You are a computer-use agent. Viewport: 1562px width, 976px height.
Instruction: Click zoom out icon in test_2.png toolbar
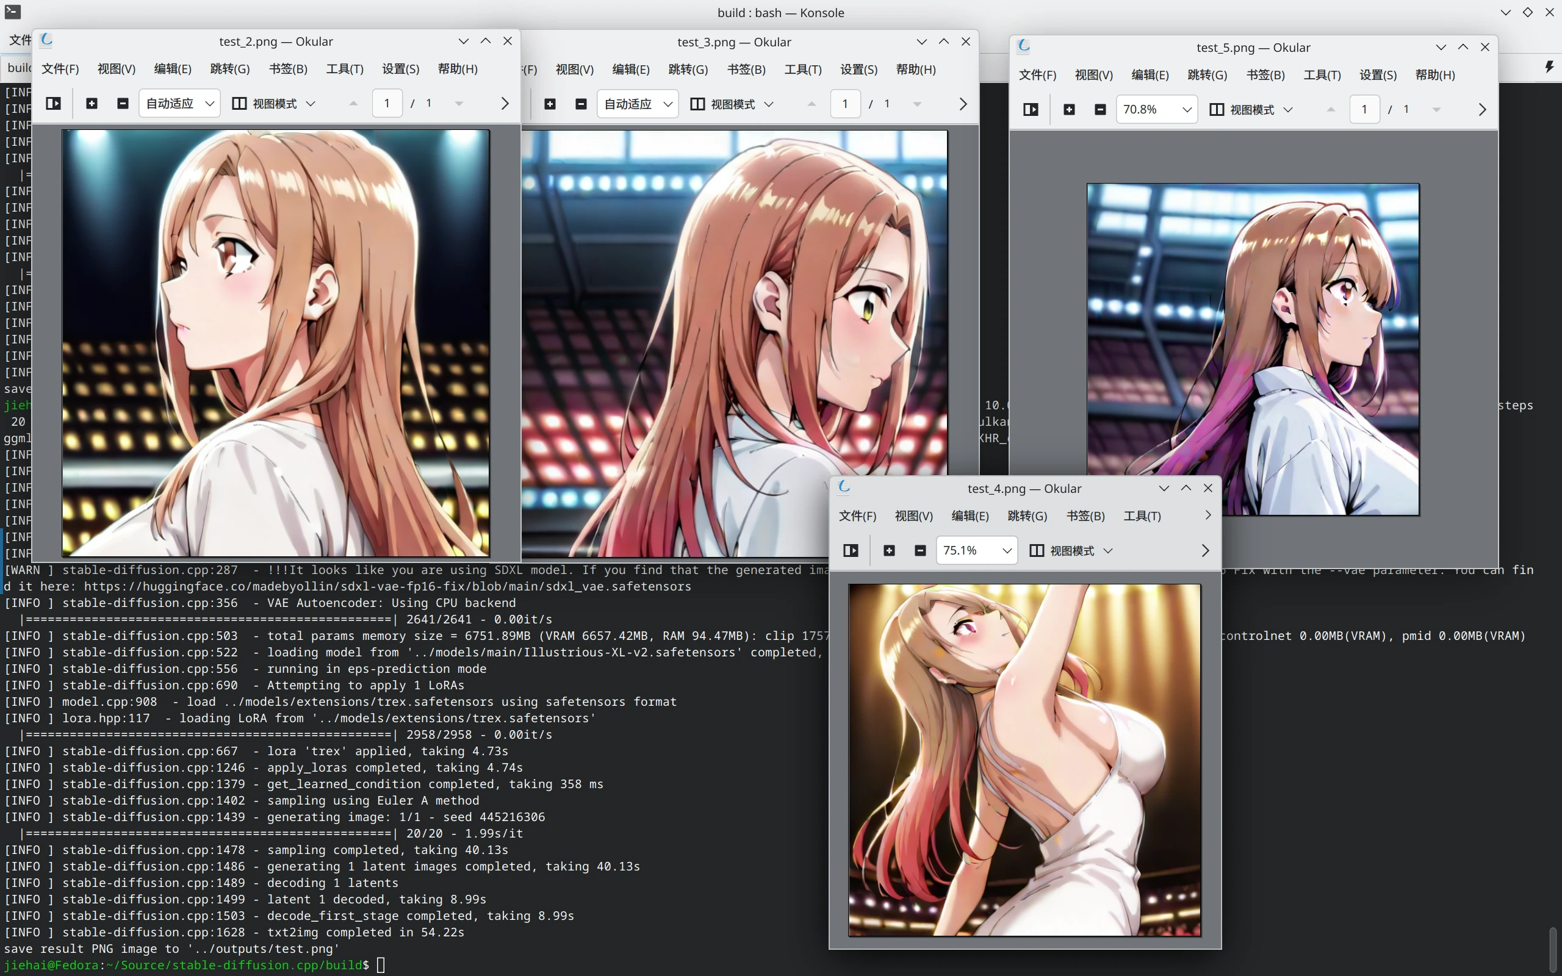(123, 103)
